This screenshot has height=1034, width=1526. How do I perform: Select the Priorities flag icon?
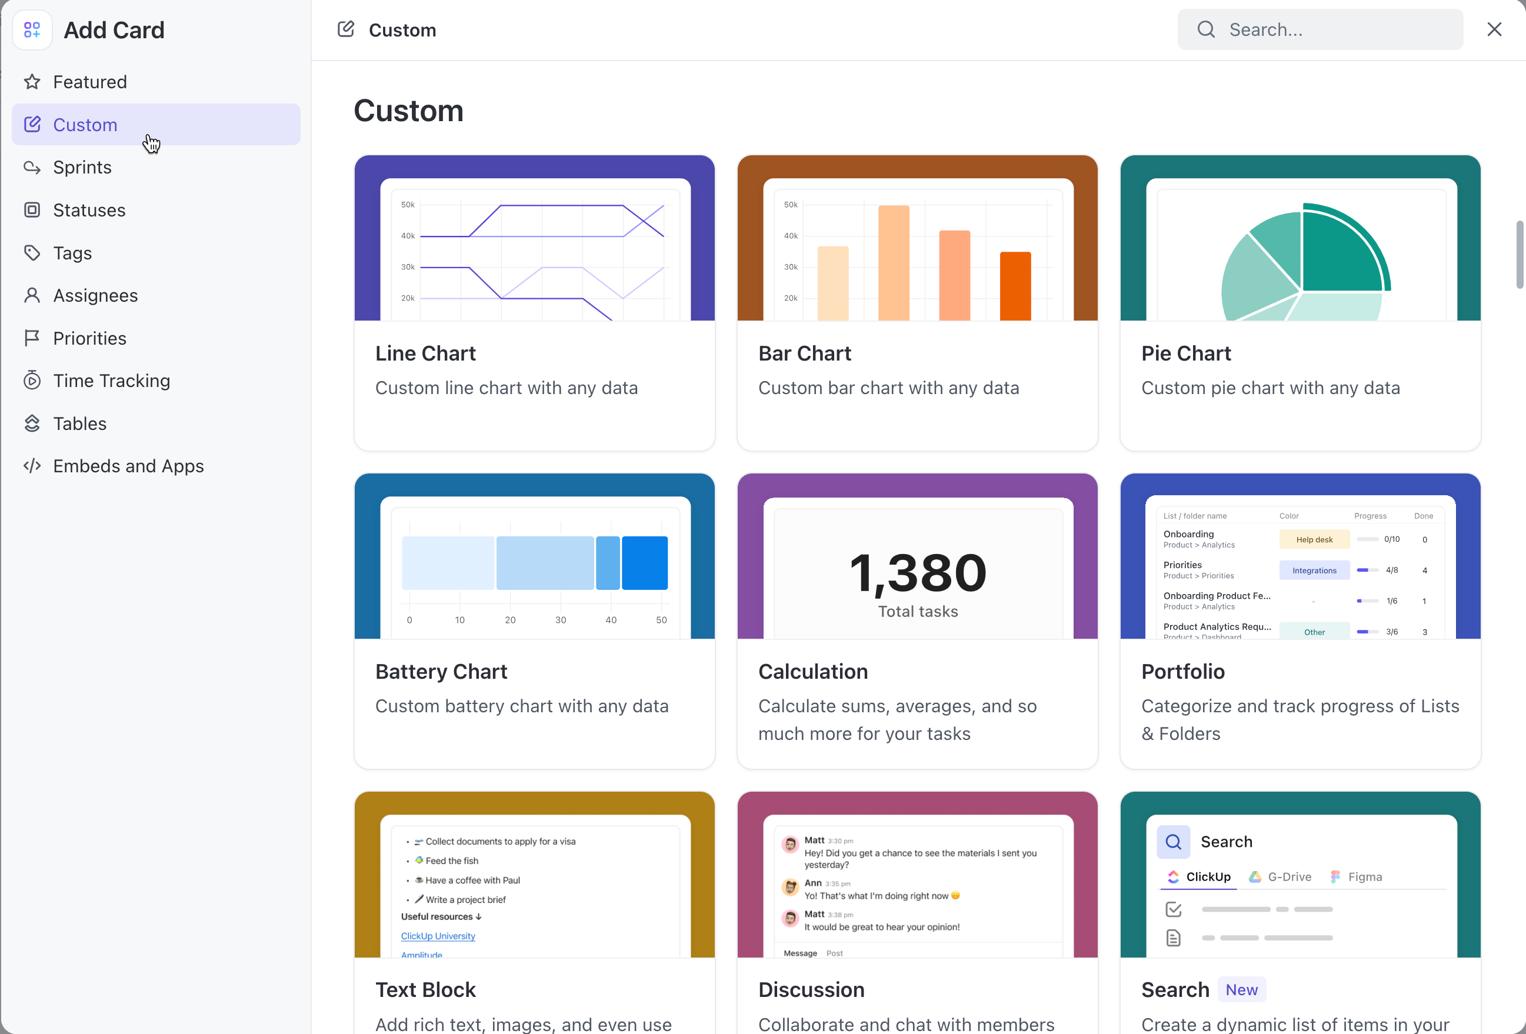click(x=32, y=338)
